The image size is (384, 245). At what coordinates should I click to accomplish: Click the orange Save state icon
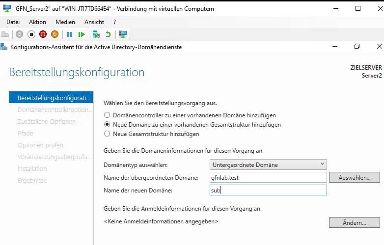point(55,34)
